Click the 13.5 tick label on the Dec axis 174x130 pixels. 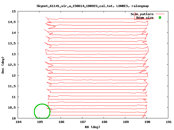pos(12,43)
